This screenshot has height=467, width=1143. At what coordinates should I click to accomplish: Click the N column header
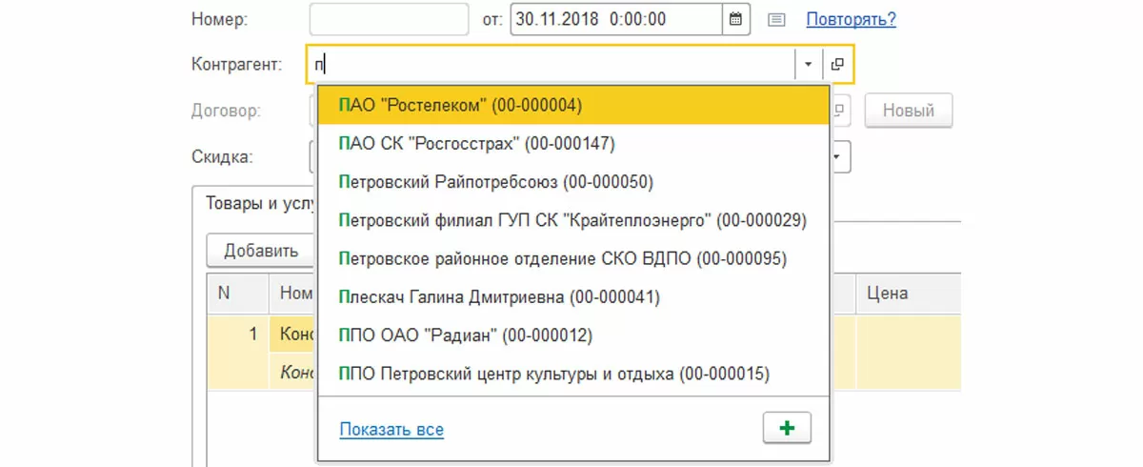click(x=238, y=294)
